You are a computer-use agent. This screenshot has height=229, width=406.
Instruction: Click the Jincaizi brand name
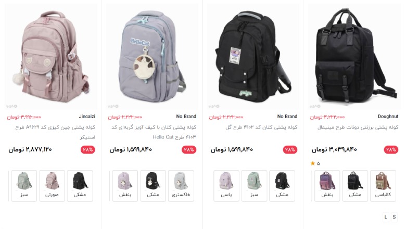pyautogui.click(x=87, y=117)
